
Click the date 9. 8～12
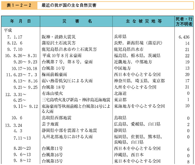point(22,160)
